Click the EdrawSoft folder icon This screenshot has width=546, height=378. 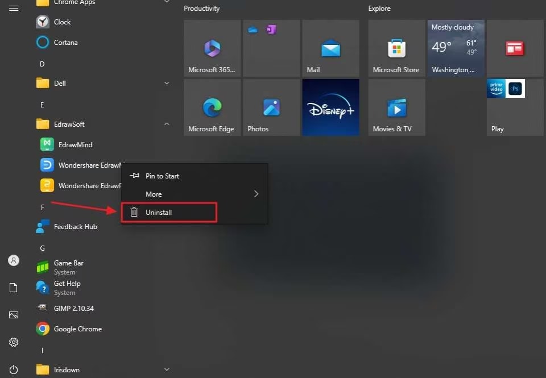(43, 124)
